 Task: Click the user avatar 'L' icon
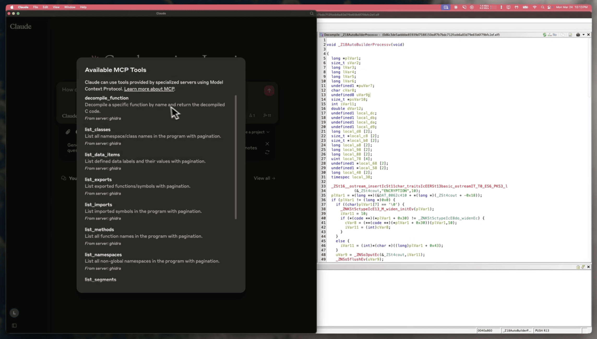pos(14,313)
